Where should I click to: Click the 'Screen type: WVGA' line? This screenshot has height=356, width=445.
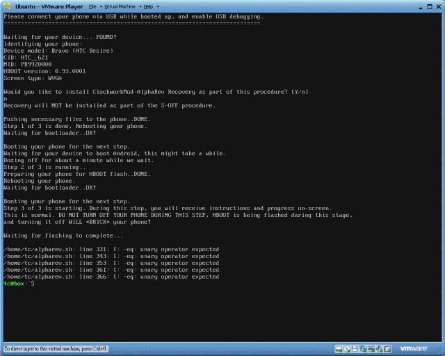click(x=33, y=78)
